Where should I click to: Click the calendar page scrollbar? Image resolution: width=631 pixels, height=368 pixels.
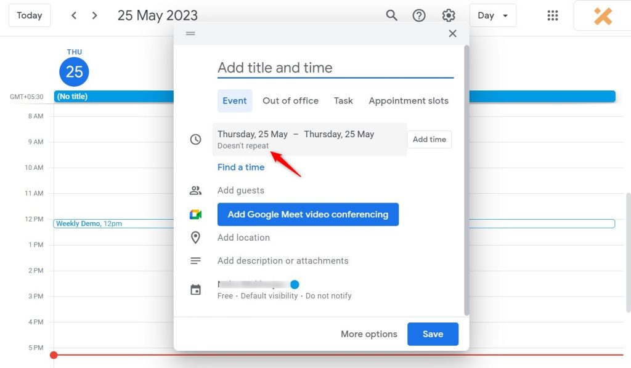[628, 252]
